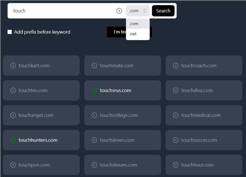Select the touchcollege.com result card
Viewport: 246px width, 177px height.
coord(122,115)
